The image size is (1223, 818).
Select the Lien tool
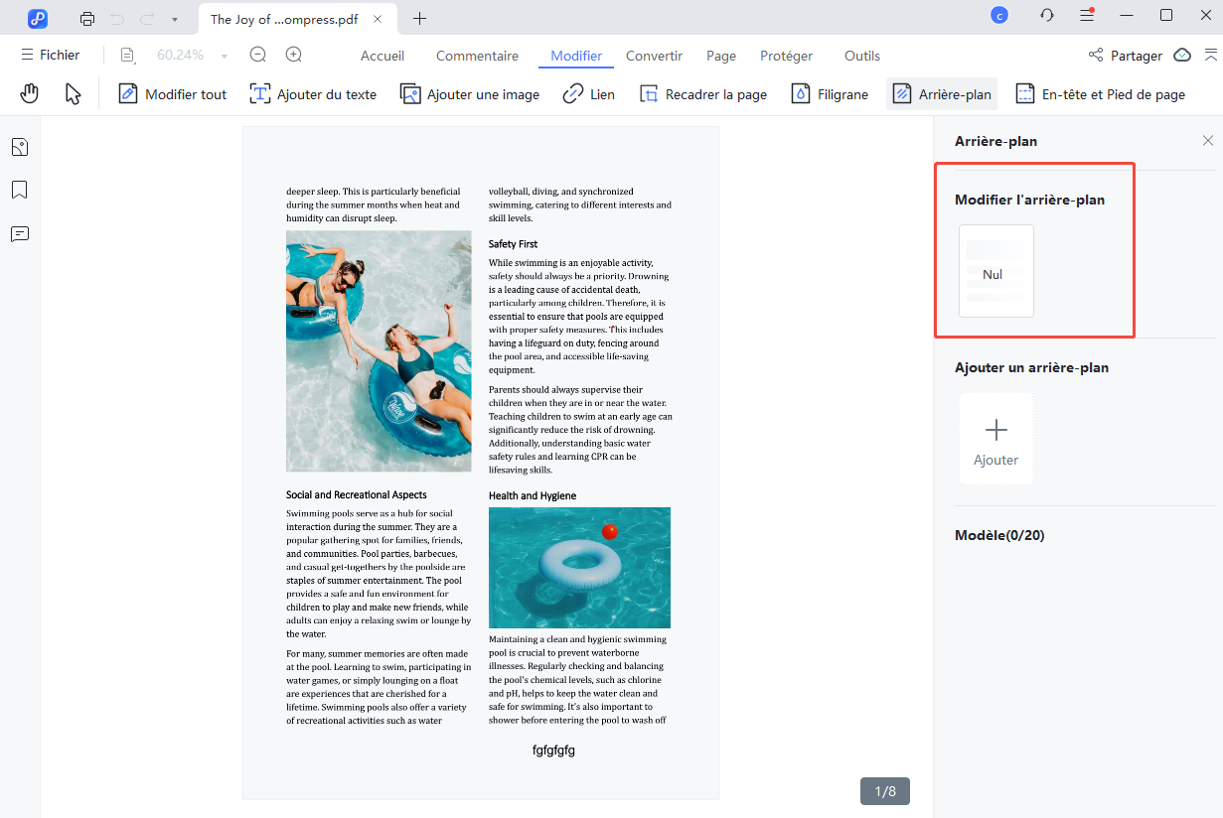click(x=588, y=93)
